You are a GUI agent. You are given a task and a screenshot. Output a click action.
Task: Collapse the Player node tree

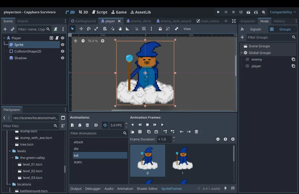point(4,38)
